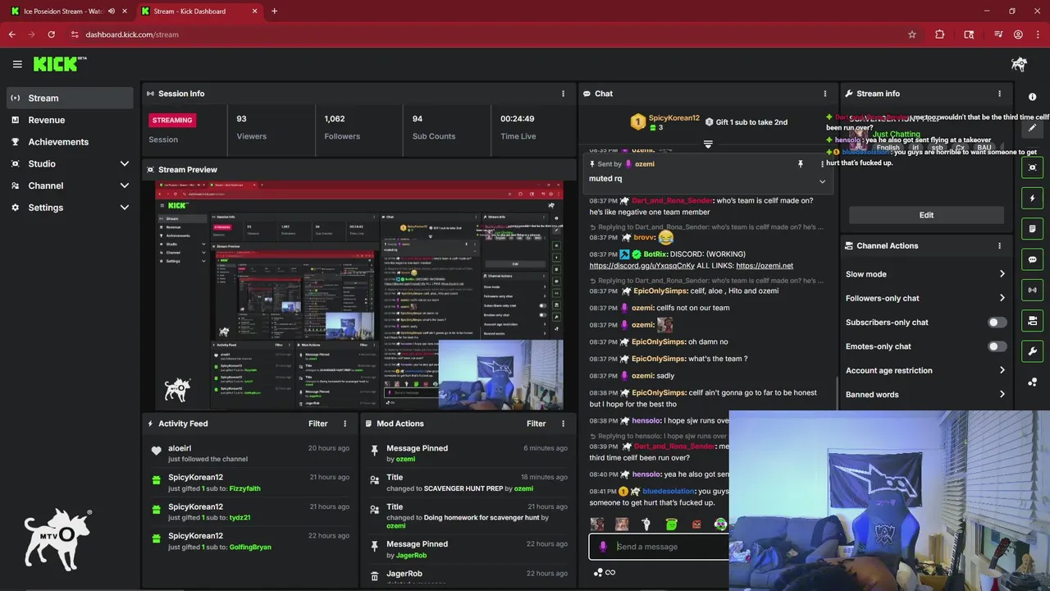Insert the green halo emote

coord(671,524)
